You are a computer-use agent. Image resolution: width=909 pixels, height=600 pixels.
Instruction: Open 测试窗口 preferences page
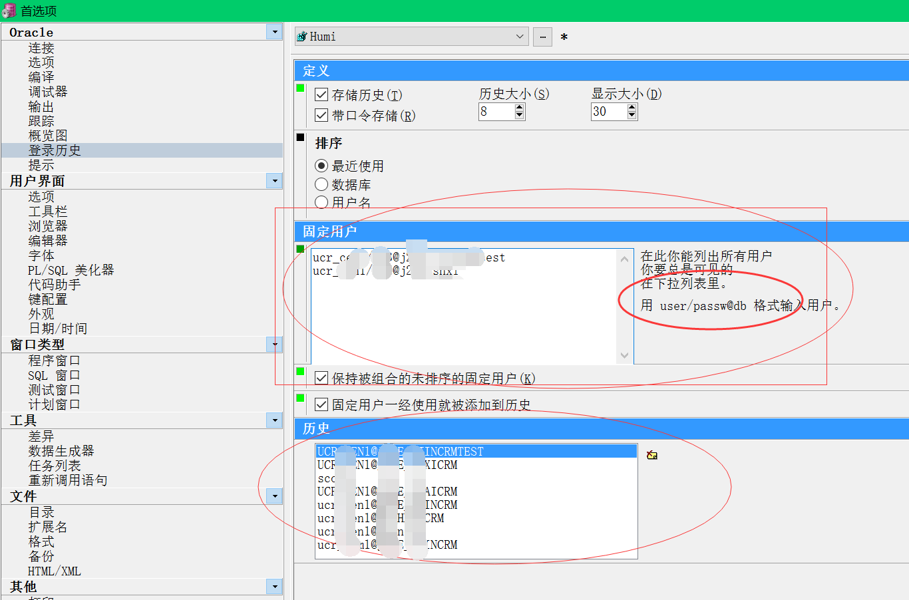(x=55, y=390)
